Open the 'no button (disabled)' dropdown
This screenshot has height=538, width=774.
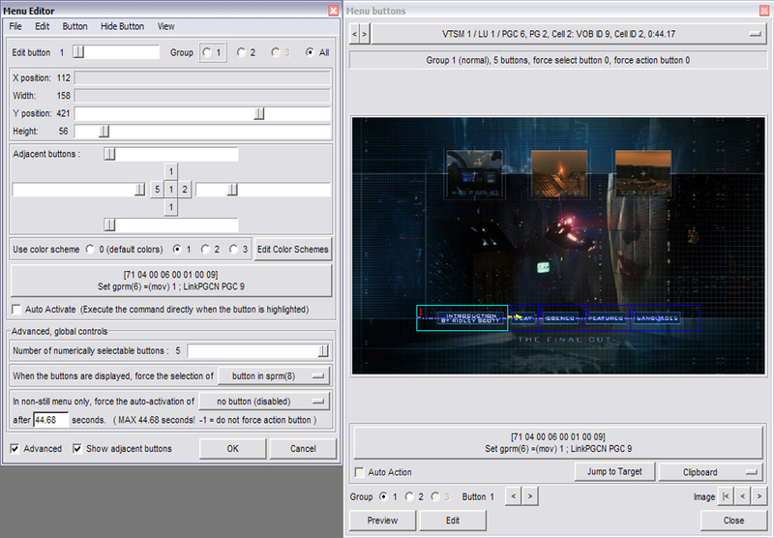264,402
